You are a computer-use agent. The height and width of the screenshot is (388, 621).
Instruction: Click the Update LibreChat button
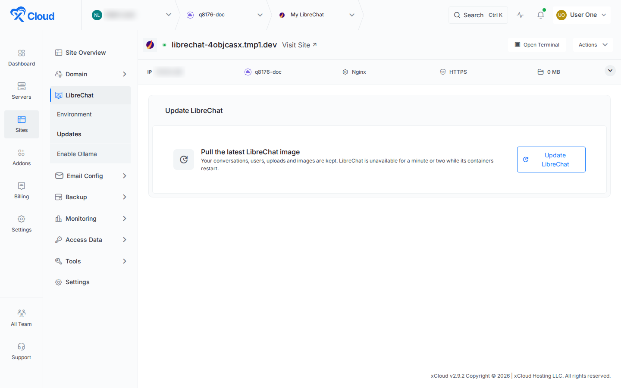pyautogui.click(x=551, y=160)
